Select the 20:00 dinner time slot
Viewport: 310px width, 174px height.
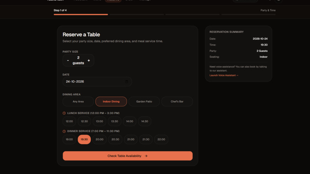pyautogui.click(x=100, y=140)
